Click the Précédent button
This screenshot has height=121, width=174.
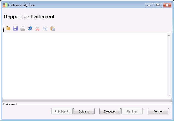pyautogui.click(x=62, y=111)
